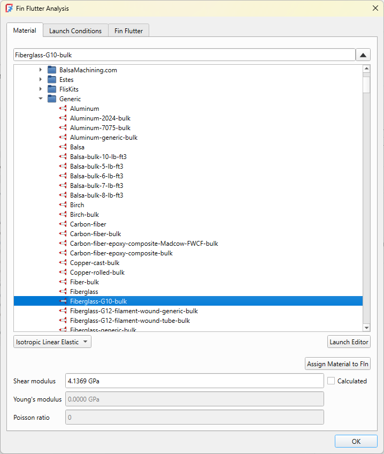Click the BalsaMachining.com folder icon
Screen dimensions: 384x454
pyautogui.click(x=52, y=70)
